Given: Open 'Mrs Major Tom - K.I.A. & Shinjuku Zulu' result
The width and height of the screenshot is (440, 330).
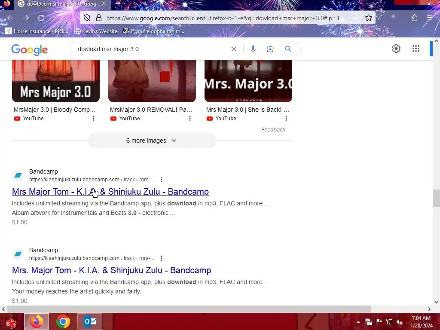Looking at the screenshot, I should coord(110,192).
